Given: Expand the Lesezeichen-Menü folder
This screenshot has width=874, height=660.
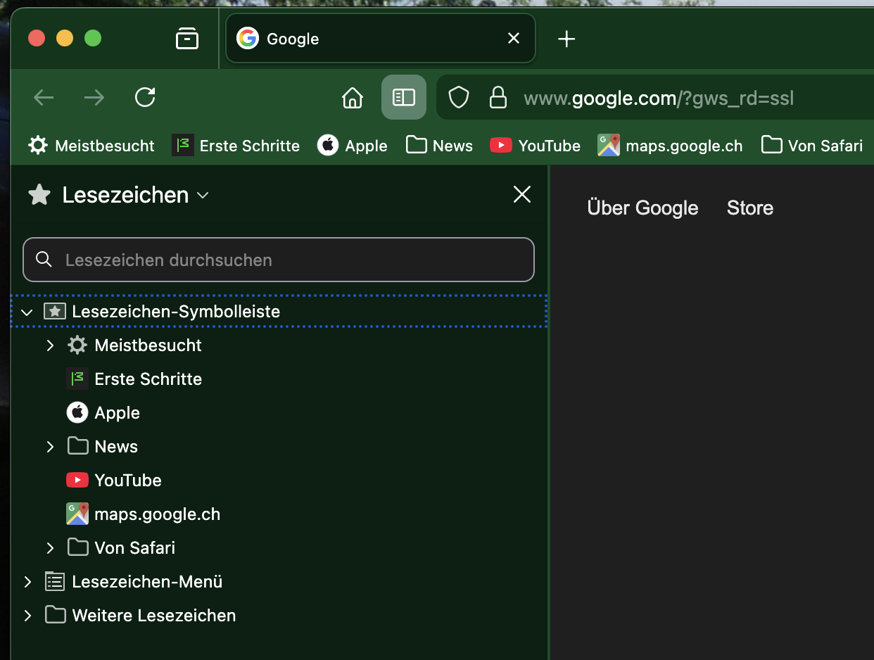Looking at the screenshot, I should coord(27,582).
